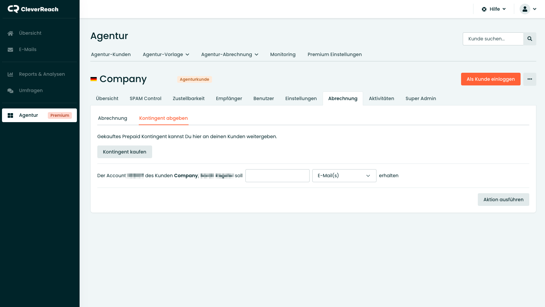Open Umfragen in the sidebar
Screen dimensions: 545x307
(x=39, y=90)
